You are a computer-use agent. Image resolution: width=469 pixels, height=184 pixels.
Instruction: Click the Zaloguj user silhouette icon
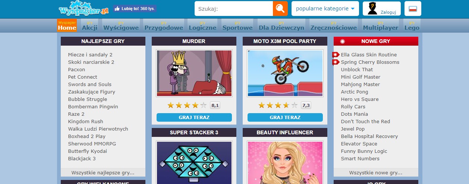(x=373, y=9)
